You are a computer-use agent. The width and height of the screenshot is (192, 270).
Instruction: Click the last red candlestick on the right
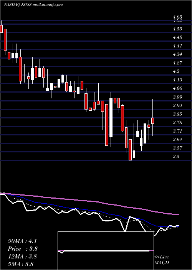click(x=152, y=121)
